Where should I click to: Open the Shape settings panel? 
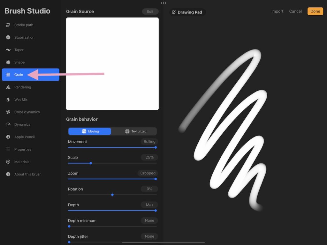pos(9,62)
